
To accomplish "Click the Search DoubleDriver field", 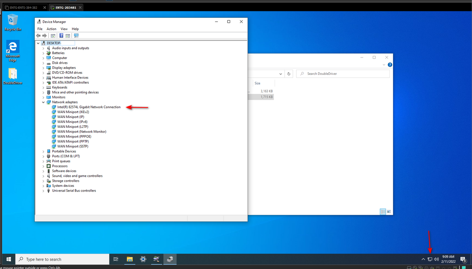I will tap(343, 74).
